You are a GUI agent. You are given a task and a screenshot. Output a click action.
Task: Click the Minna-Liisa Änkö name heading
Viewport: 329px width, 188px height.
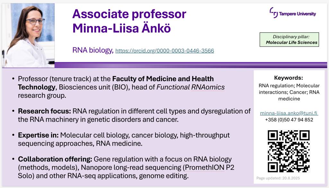(121, 28)
